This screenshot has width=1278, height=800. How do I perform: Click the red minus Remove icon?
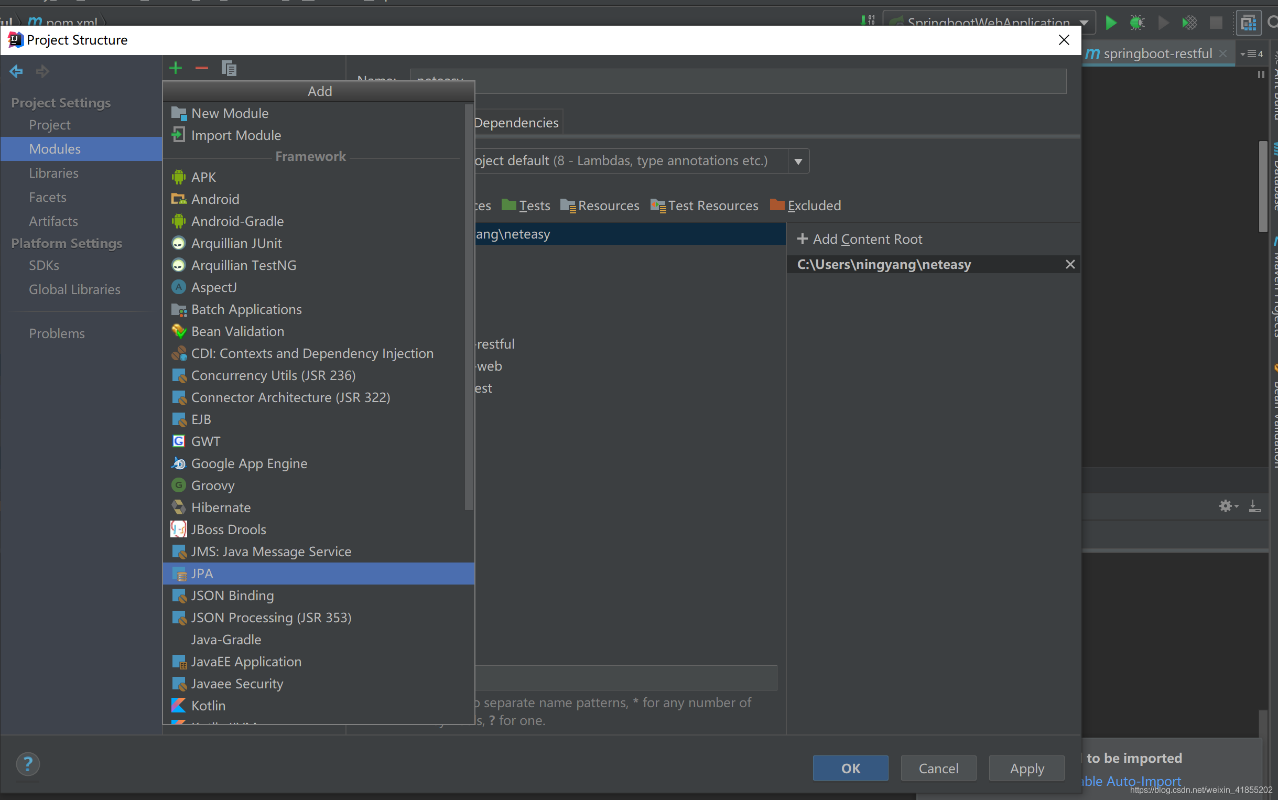(201, 68)
